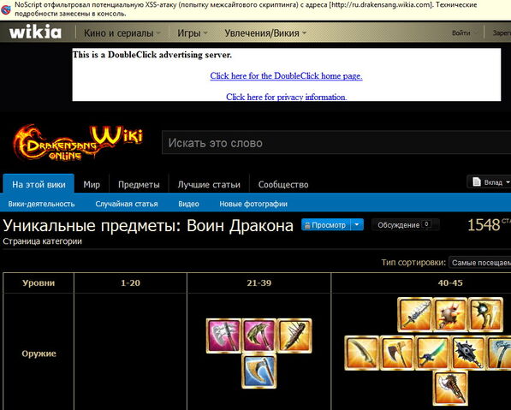
Task: Click the 1548 page count
Action: (x=484, y=225)
